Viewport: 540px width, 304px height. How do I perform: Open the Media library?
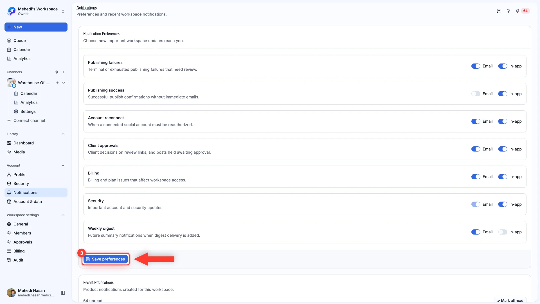click(36, 152)
